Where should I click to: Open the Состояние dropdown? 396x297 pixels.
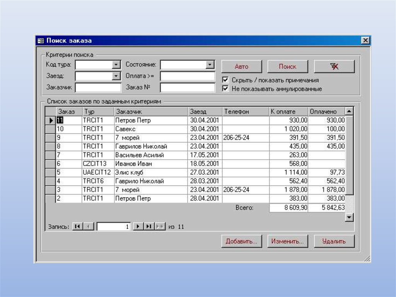[x=210, y=65]
